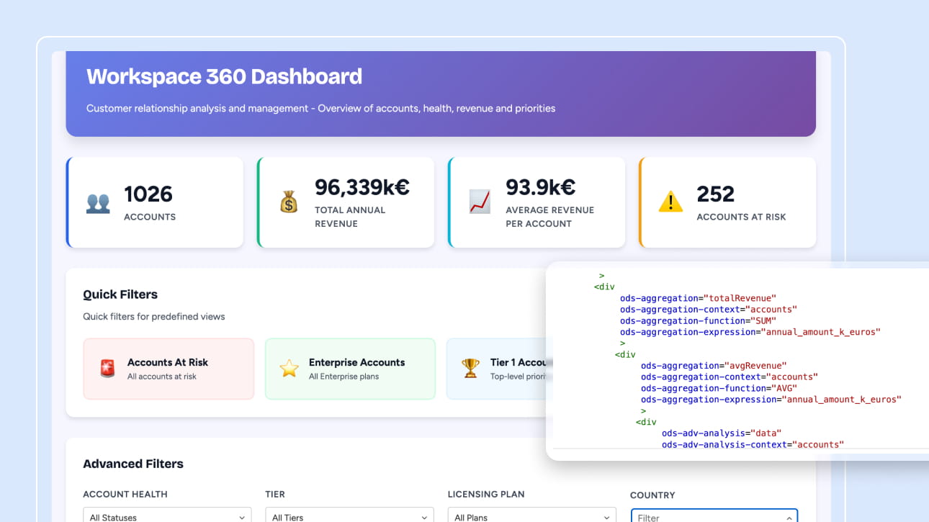Click the trophy icon for Tier 1
The height and width of the screenshot is (522, 929).
click(470, 369)
